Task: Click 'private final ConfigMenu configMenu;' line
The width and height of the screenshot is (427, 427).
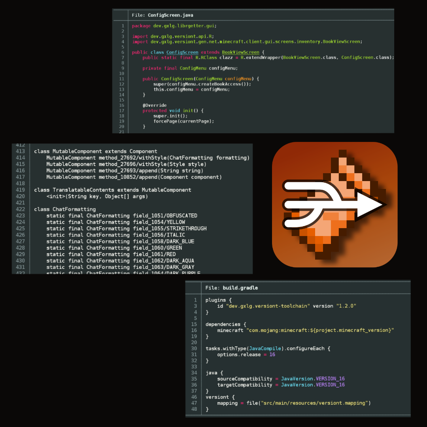Action: (190, 68)
